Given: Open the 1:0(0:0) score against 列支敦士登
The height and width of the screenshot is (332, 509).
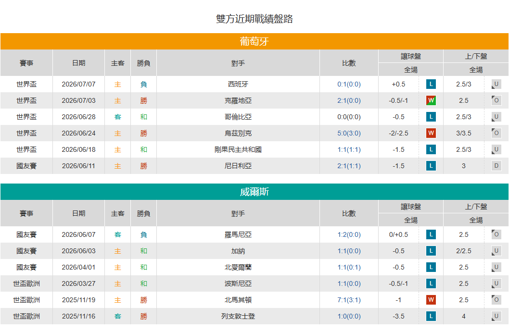Looking at the screenshot, I should (x=349, y=317).
